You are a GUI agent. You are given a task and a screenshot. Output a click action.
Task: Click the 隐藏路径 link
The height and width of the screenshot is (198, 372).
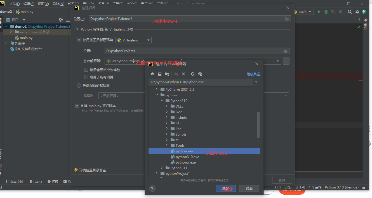coord(253,74)
